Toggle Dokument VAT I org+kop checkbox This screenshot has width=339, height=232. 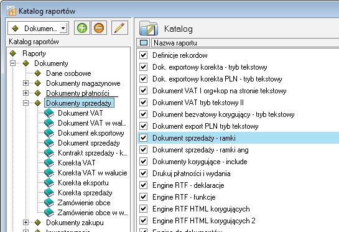tap(143, 91)
